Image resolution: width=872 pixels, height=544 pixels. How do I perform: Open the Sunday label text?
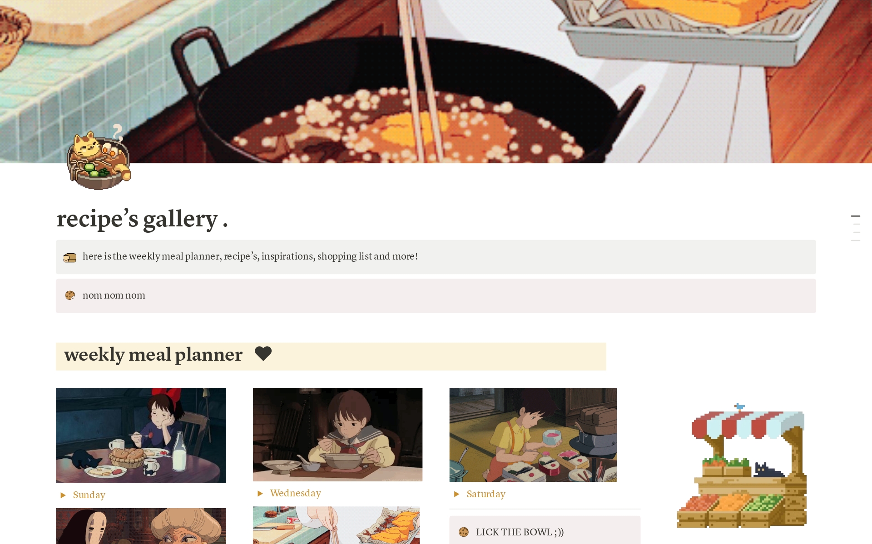[x=89, y=495]
